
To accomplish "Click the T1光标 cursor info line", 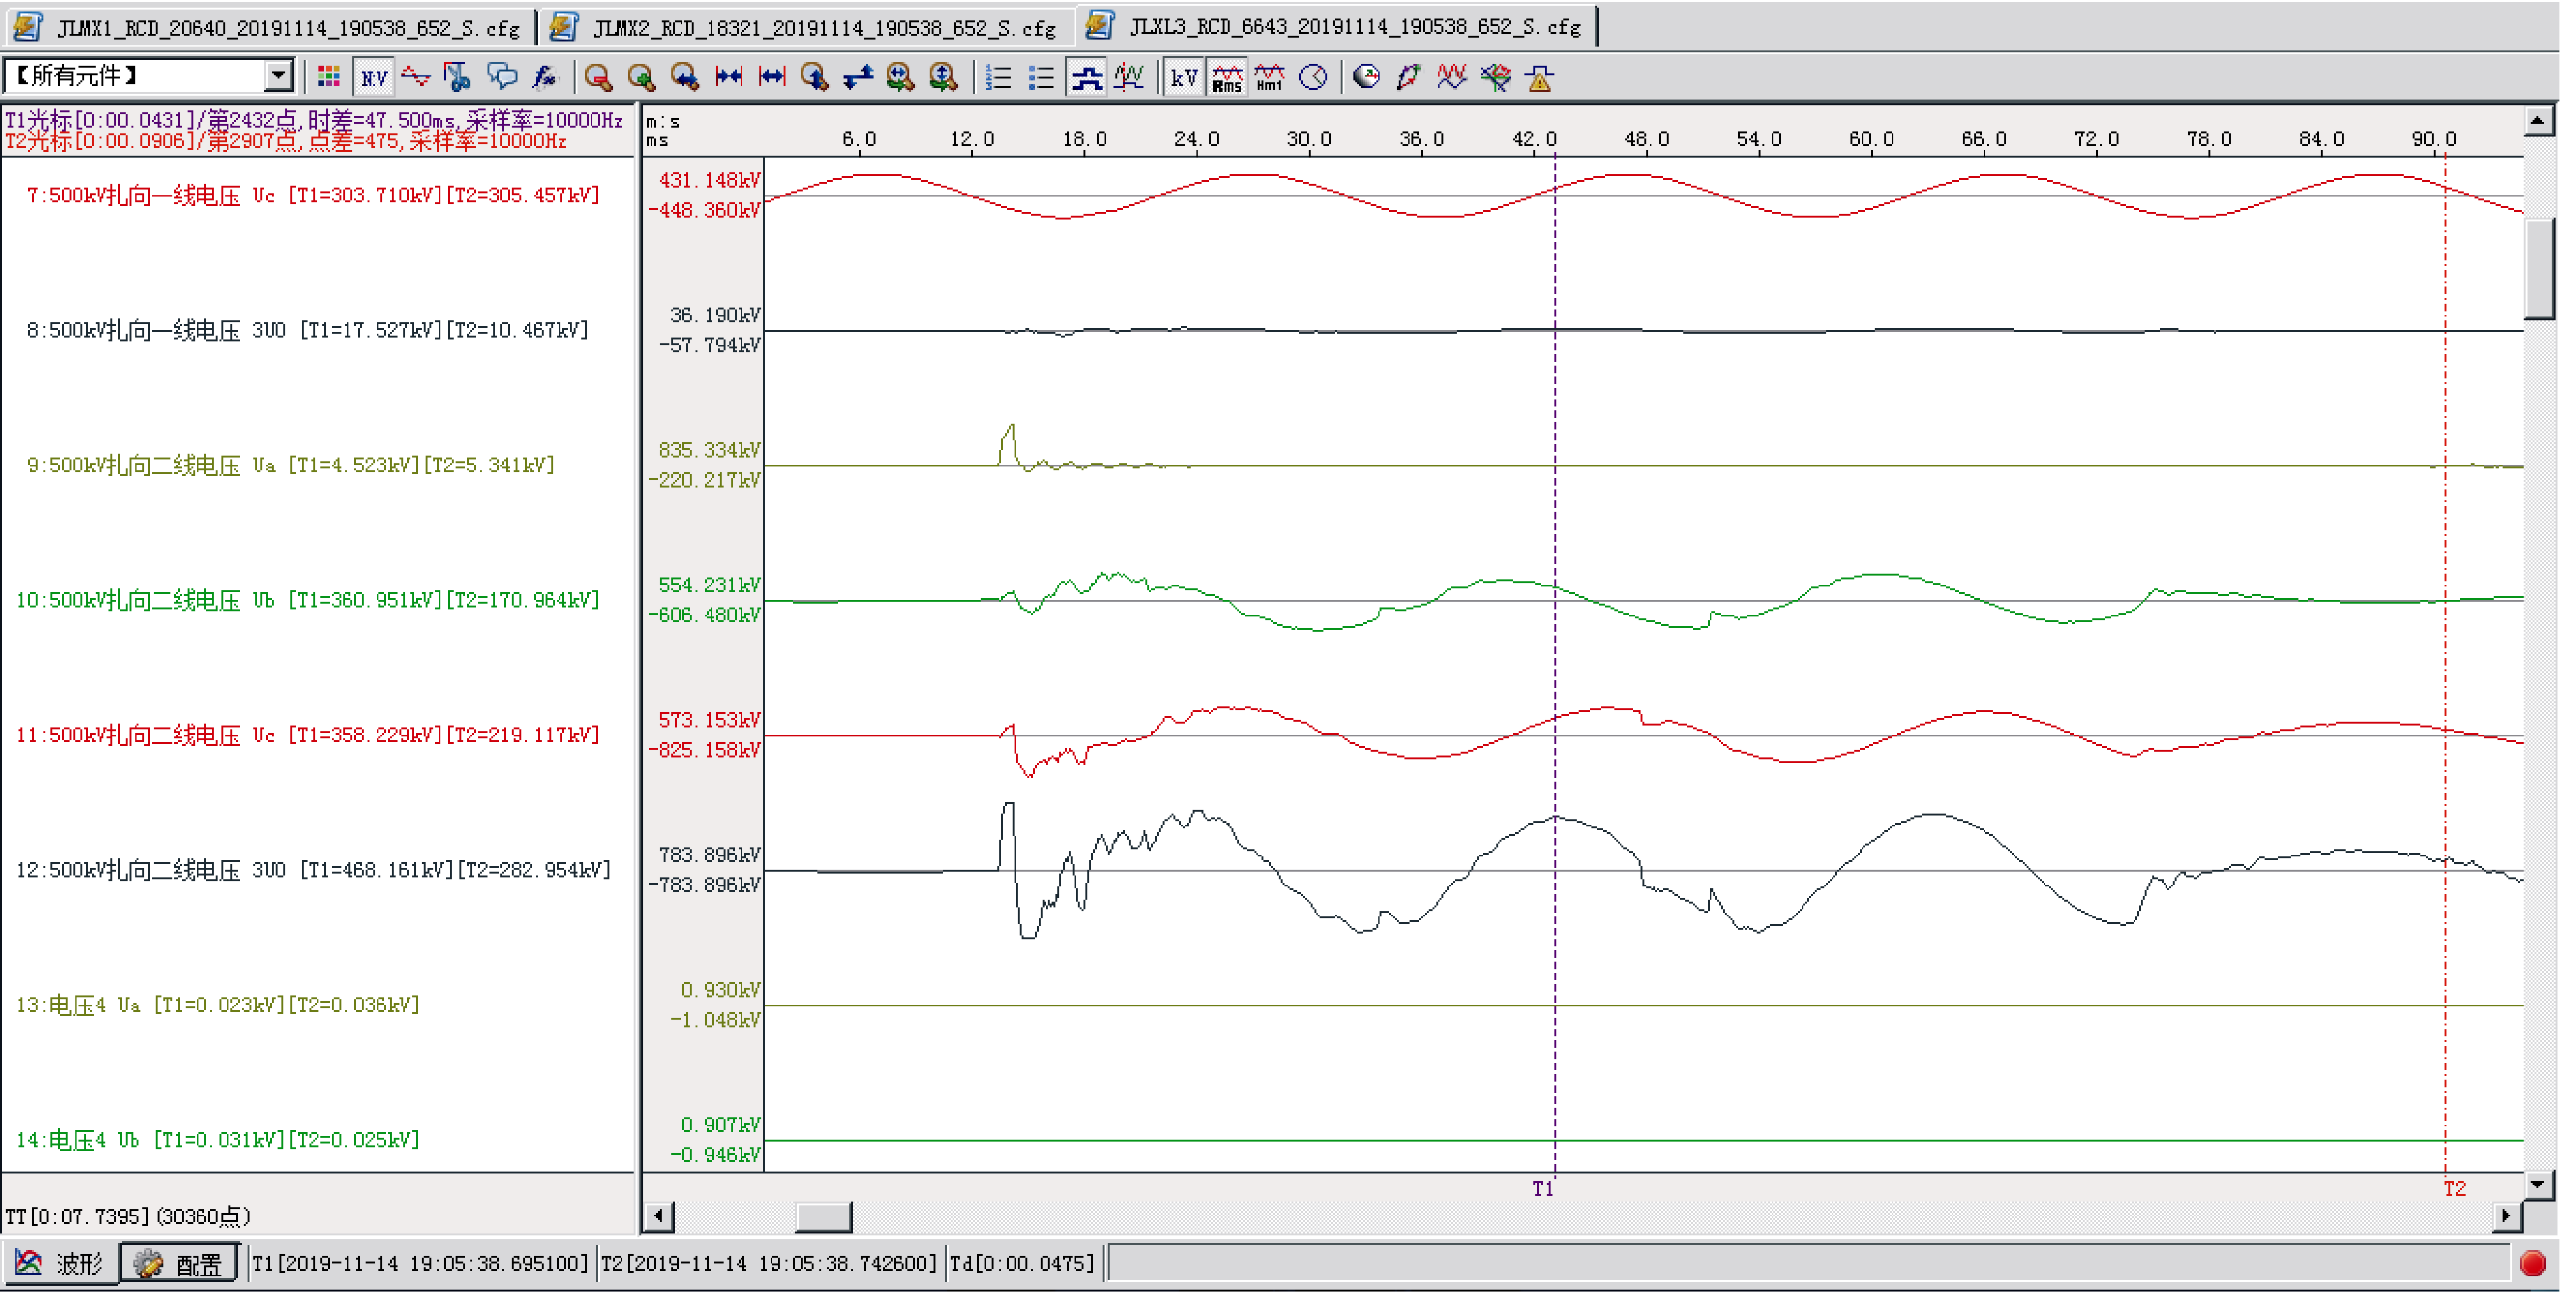I will 314,120.
